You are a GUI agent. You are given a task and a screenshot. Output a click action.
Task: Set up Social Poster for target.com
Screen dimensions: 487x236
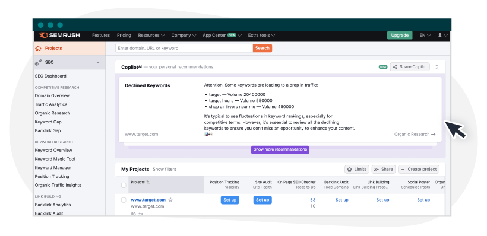(423, 200)
